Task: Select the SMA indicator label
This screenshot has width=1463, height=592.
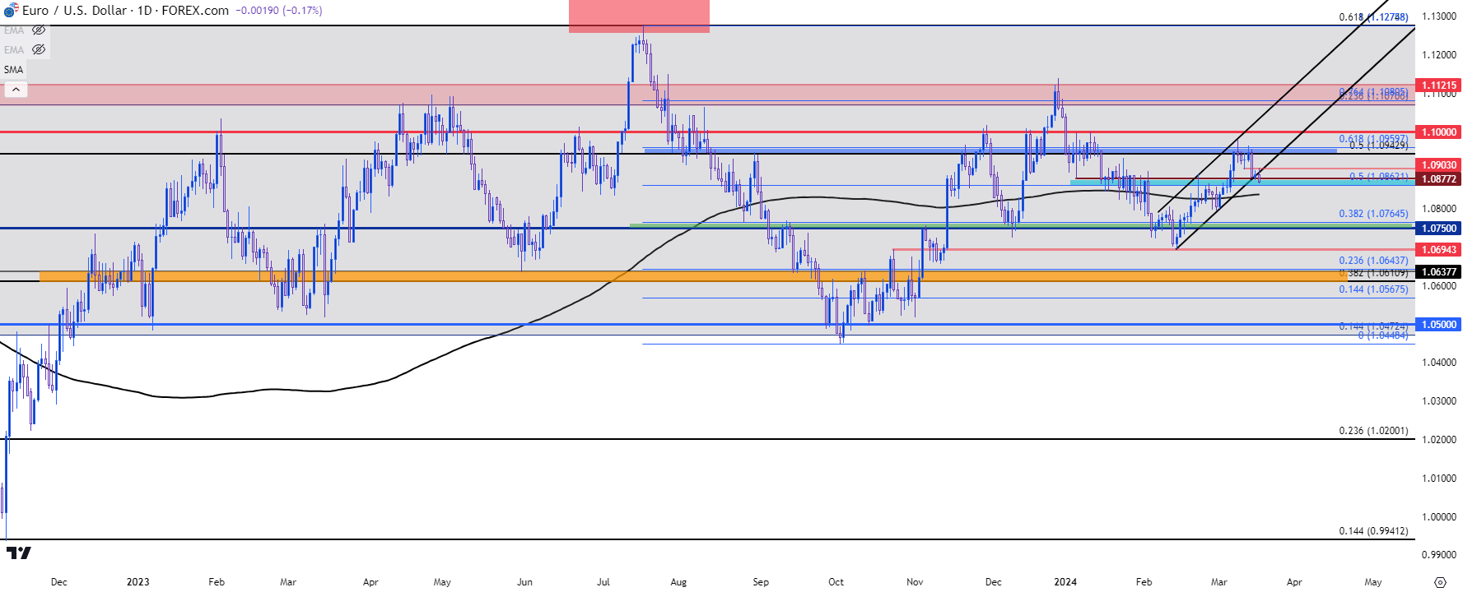Action: (14, 70)
